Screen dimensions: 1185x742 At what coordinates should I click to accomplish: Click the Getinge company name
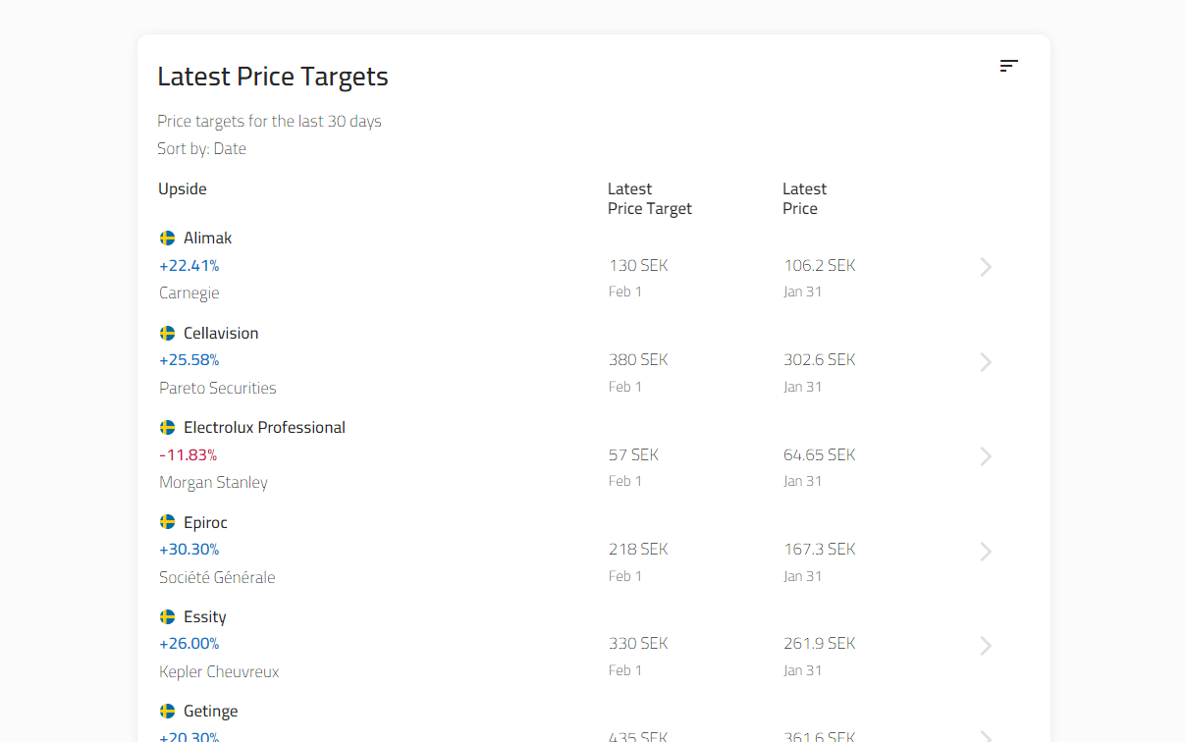[x=210, y=712]
